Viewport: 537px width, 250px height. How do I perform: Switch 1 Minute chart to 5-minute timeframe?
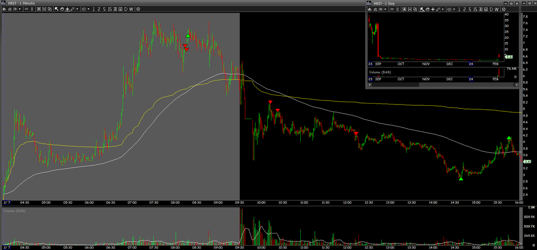pos(104,9)
